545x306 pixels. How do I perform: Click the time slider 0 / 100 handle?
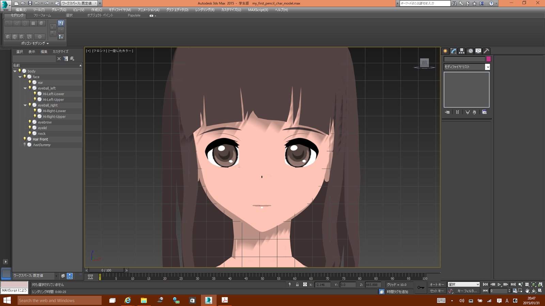tap(106, 270)
